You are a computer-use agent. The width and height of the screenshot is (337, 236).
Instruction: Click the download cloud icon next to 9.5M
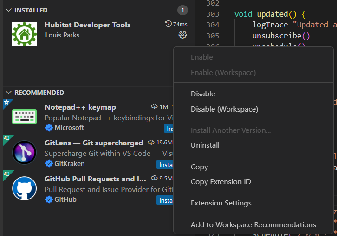coord(154,178)
